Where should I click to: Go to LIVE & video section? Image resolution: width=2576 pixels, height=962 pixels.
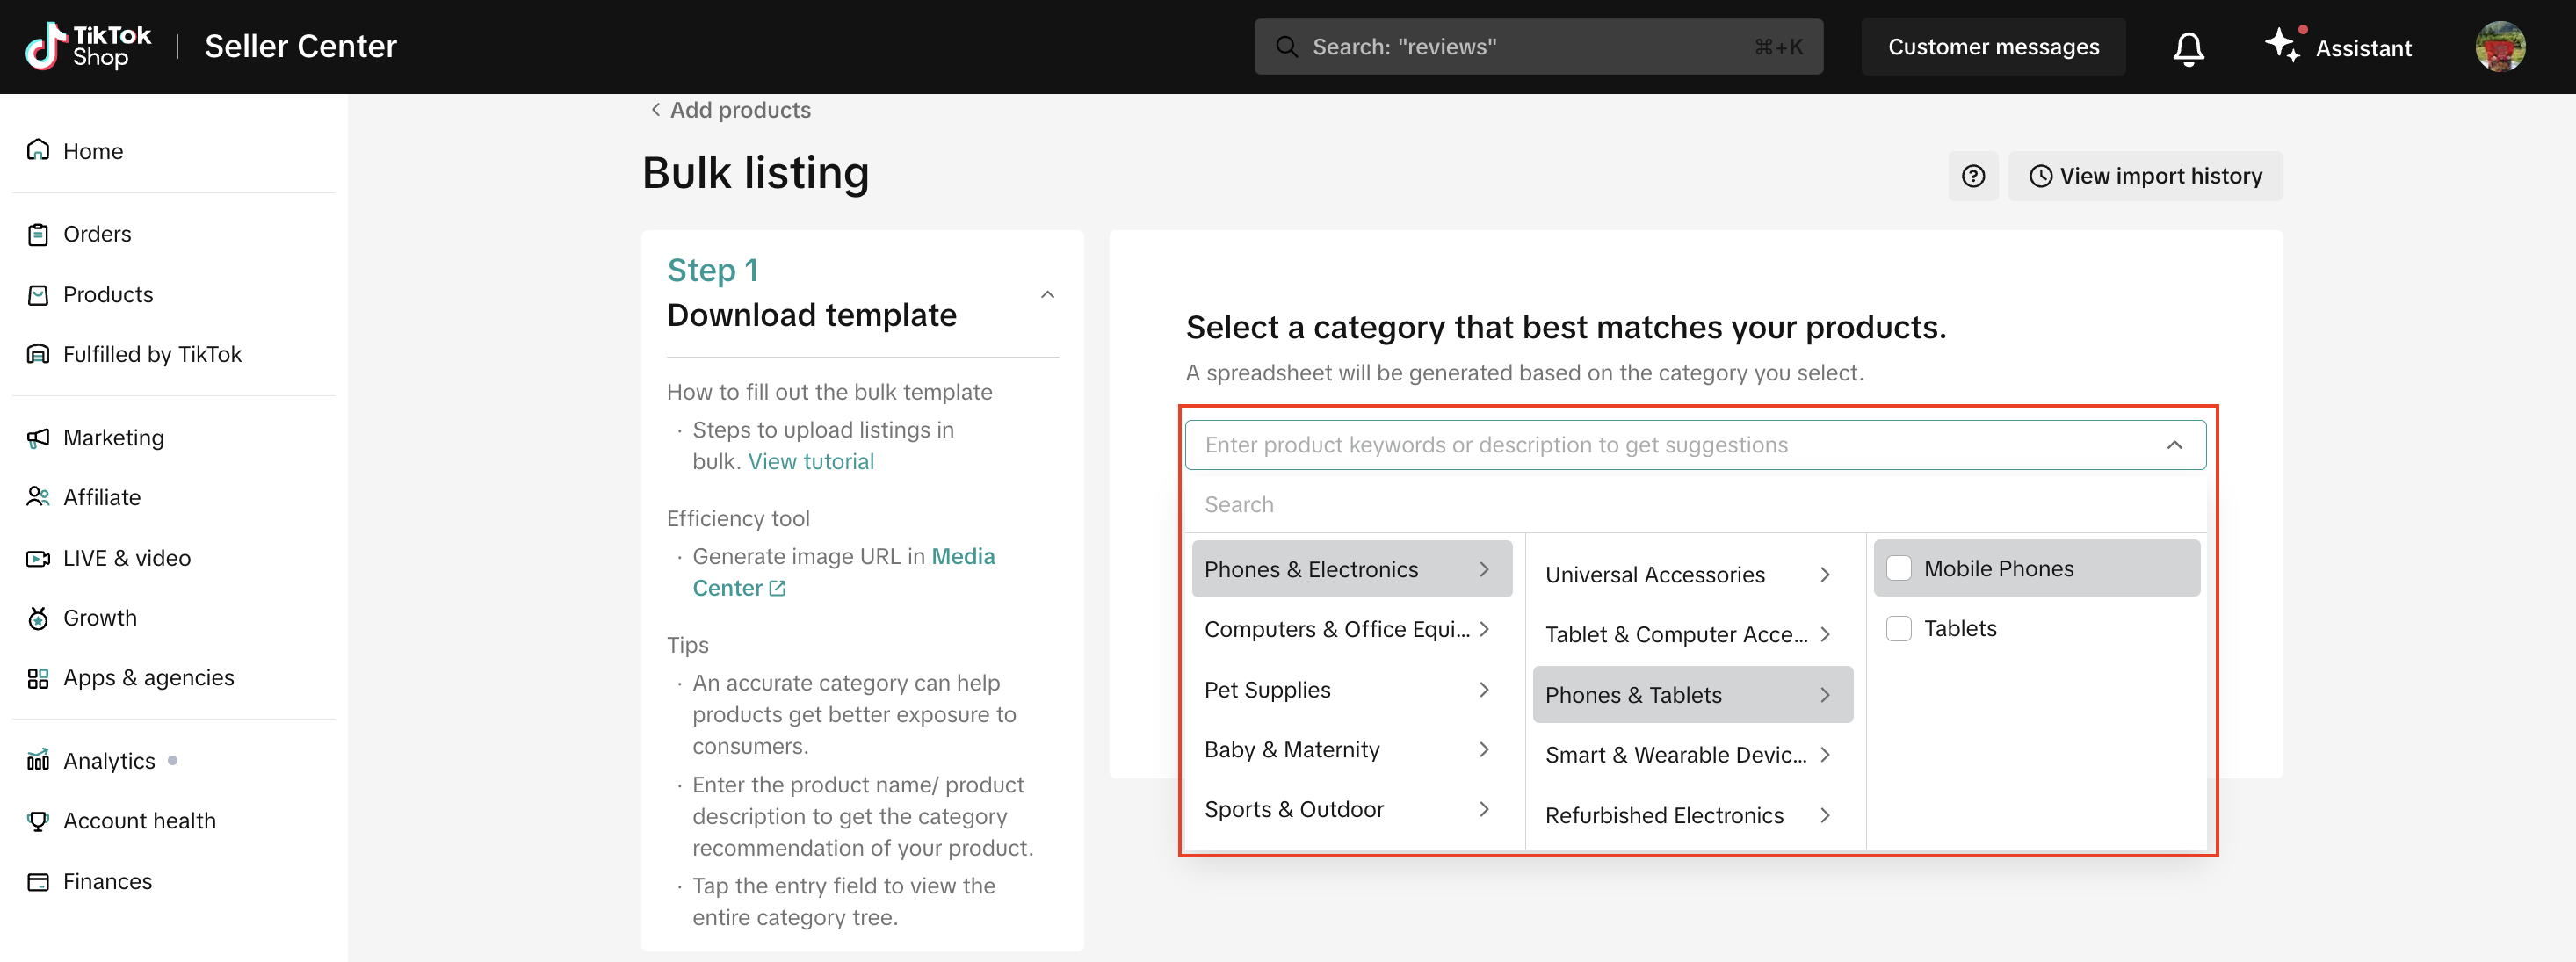coord(126,558)
